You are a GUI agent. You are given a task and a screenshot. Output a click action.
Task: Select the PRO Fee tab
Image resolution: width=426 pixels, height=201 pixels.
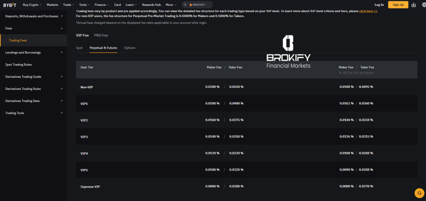(101, 35)
